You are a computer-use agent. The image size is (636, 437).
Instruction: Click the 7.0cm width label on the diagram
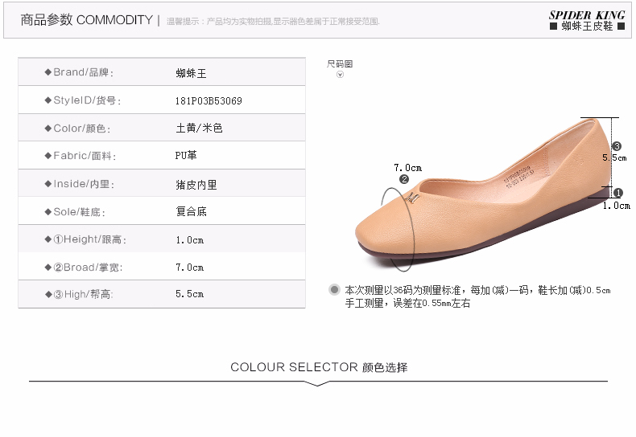click(407, 168)
